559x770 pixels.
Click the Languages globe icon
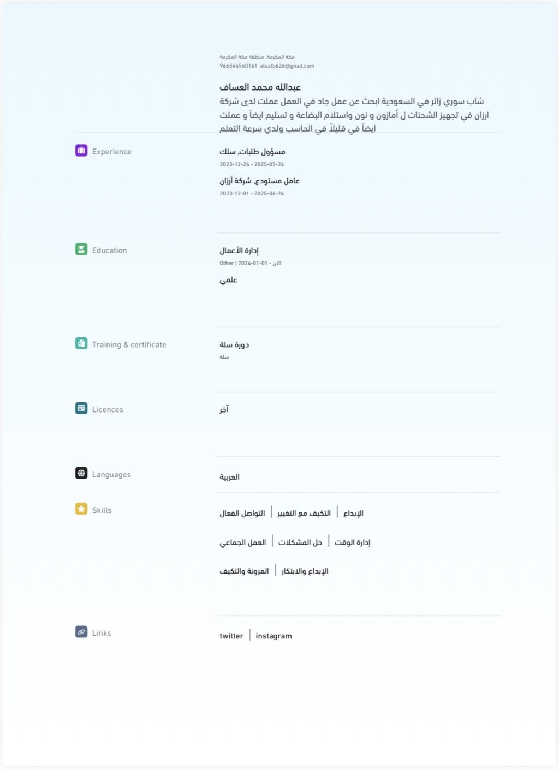[x=81, y=474]
